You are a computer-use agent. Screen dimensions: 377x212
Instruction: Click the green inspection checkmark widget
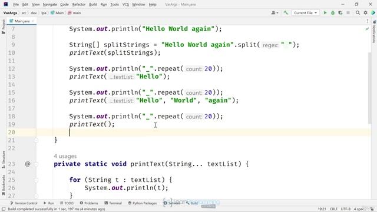(367, 29)
